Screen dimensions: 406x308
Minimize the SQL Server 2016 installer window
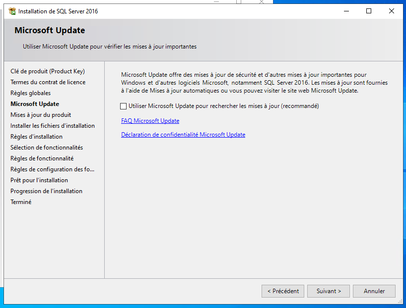[x=346, y=11]
